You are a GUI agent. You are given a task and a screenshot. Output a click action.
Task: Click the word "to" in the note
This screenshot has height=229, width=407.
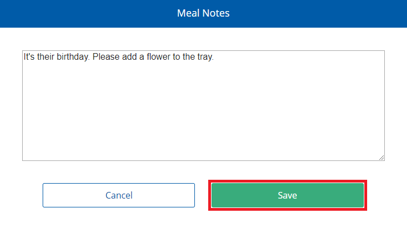click(176, 57)
